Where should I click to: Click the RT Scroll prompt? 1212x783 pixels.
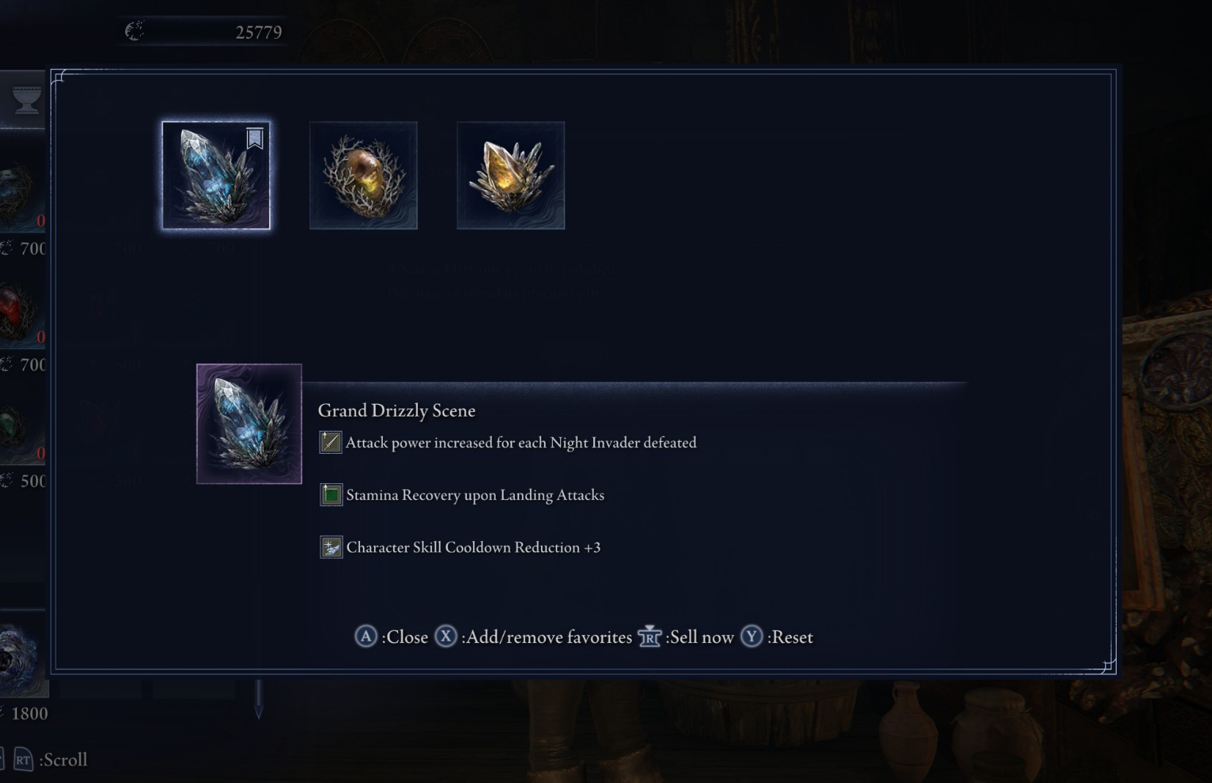click(x=51, y=760)
